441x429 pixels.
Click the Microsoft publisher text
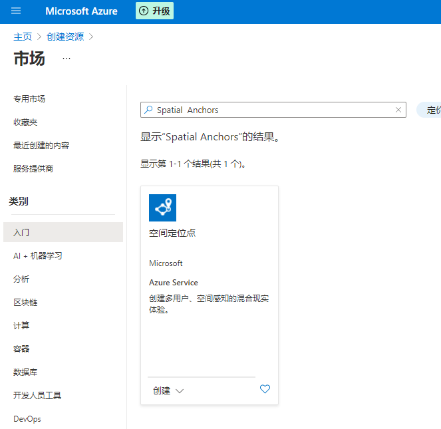[166, 263]
